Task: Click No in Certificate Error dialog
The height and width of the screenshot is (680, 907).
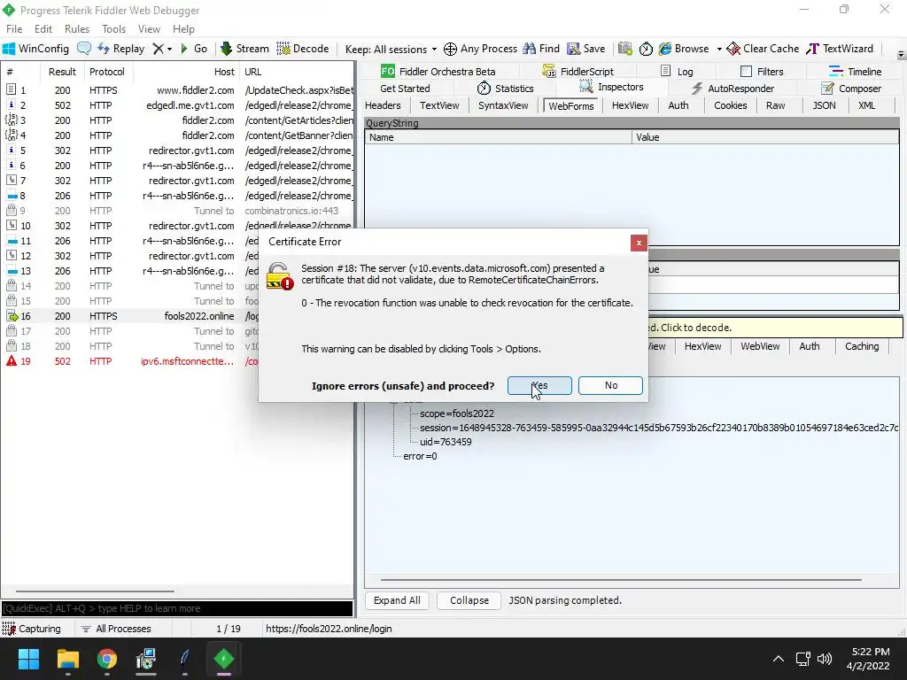Action: tap(610, 386)
